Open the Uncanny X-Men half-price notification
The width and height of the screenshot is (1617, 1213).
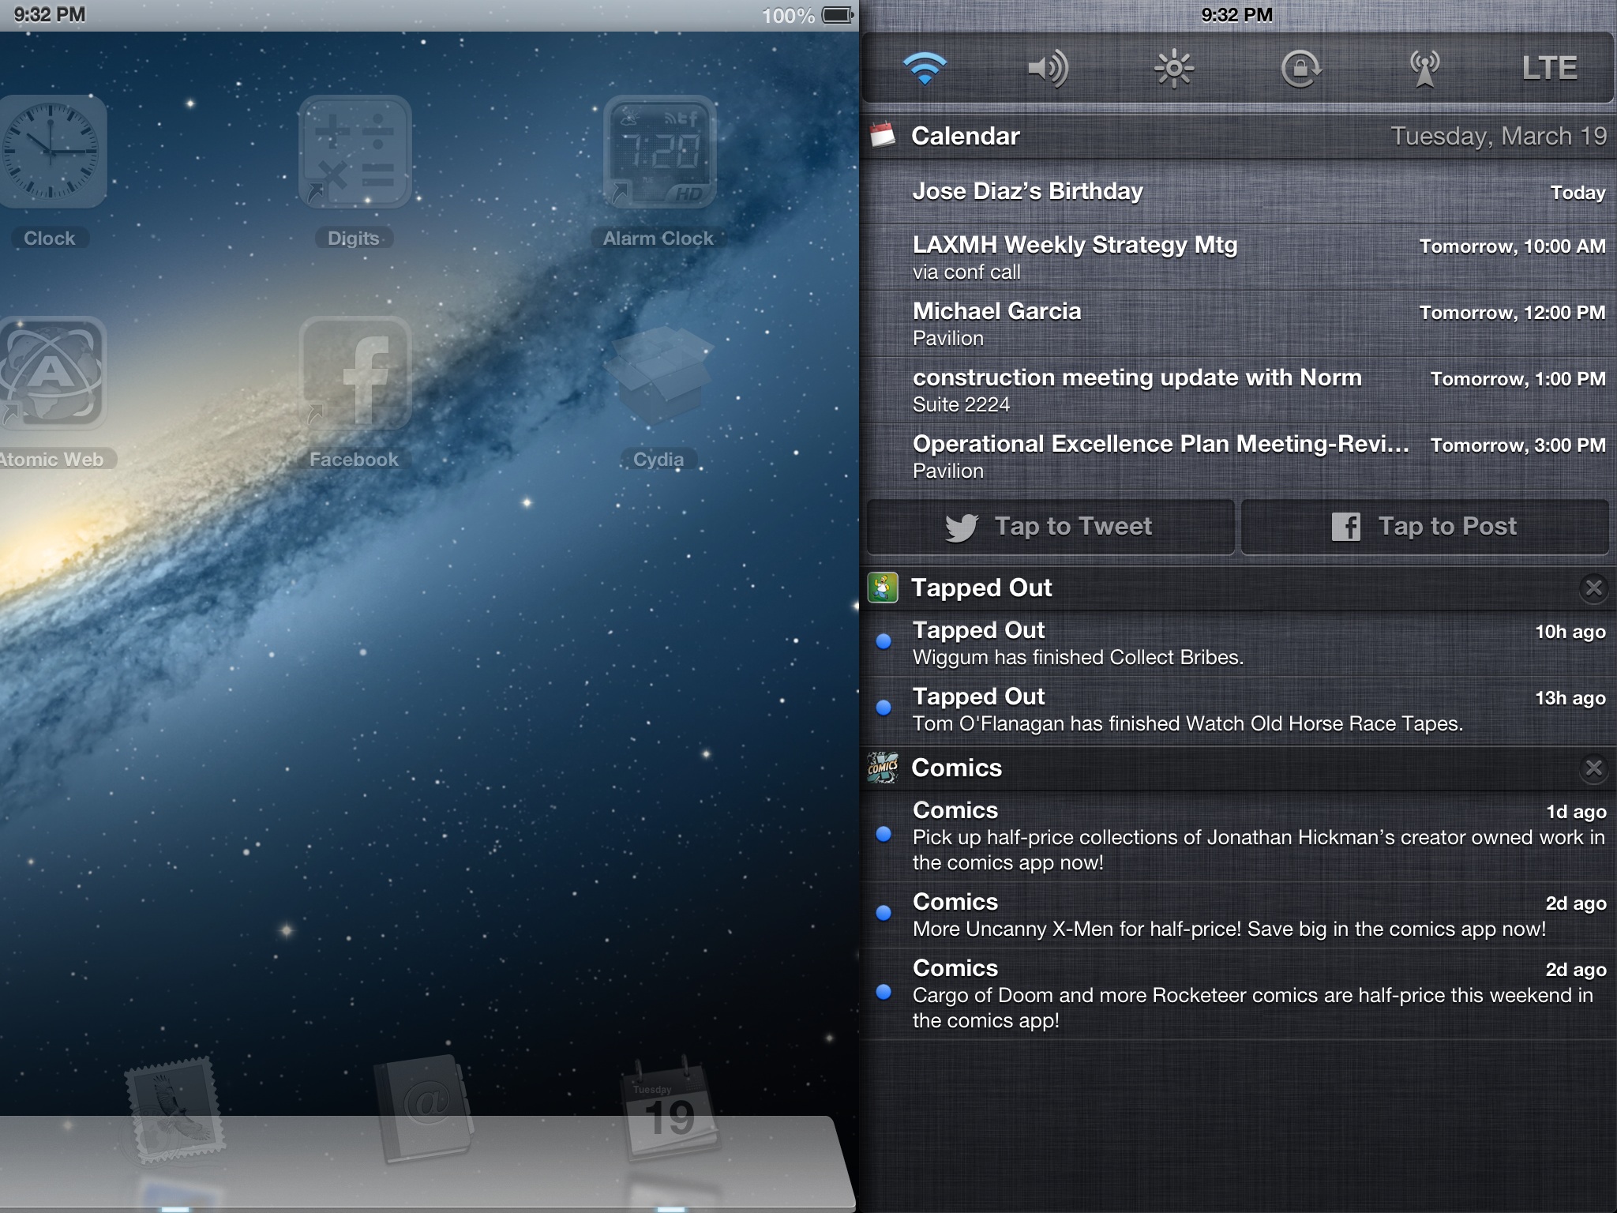[1238, 914]
